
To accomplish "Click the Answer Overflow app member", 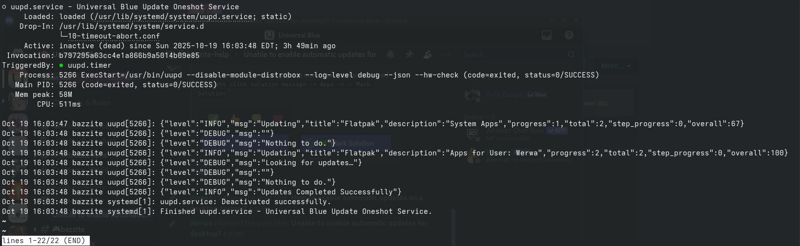I will (514, 131).
